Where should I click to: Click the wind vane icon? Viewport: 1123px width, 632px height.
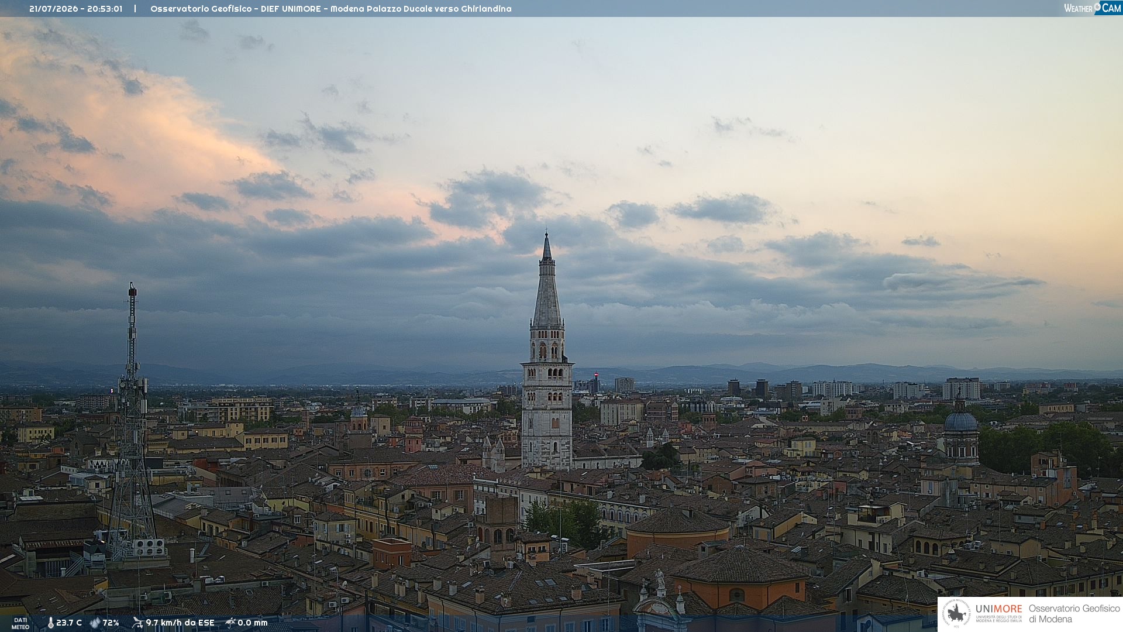click(x=137, y=623)
